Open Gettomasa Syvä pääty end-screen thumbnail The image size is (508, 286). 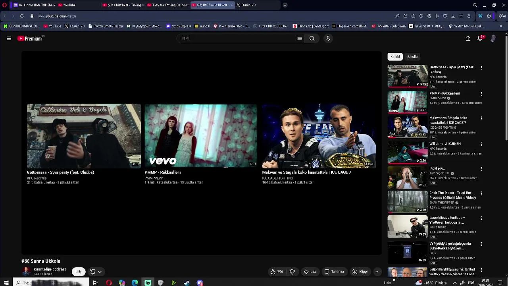(x=84, y=136)
